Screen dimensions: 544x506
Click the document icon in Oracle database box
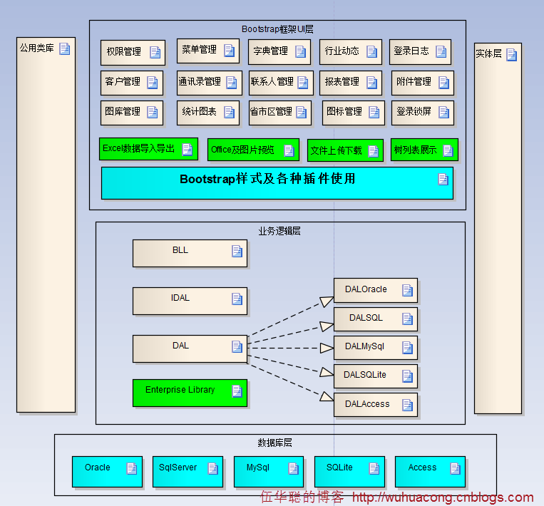click(x=131, y=469)
